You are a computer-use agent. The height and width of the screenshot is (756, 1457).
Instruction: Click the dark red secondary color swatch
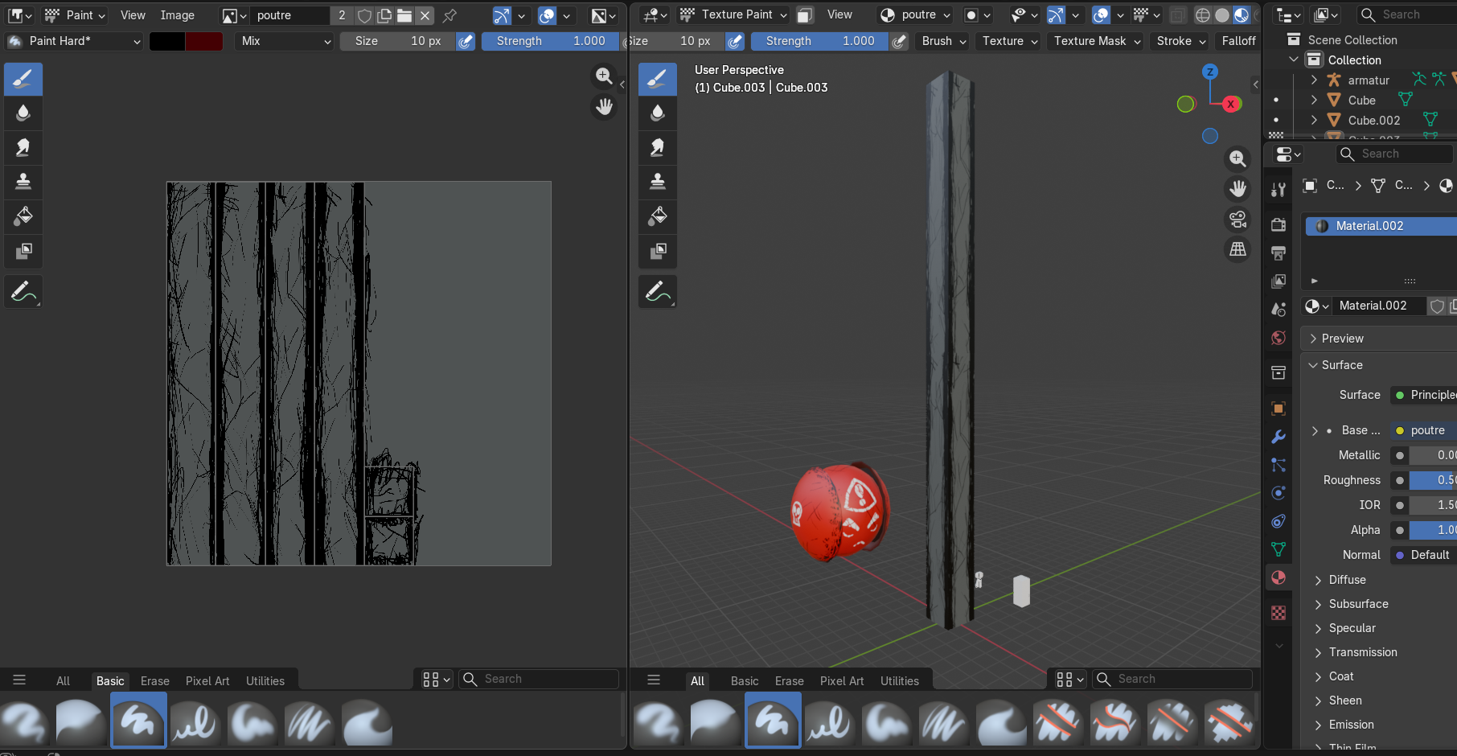click(x=204, y=41)
